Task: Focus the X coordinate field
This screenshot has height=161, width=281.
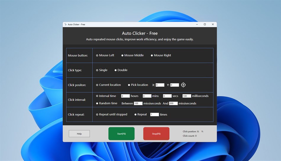Action: (160, 85)
